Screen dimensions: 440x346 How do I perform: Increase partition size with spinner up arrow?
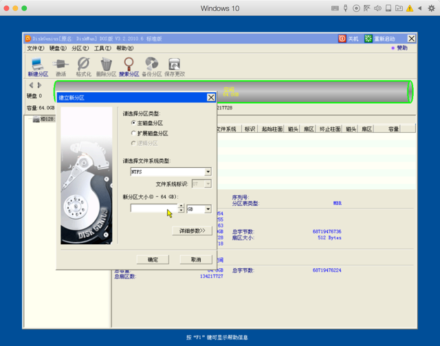[181, 206]
